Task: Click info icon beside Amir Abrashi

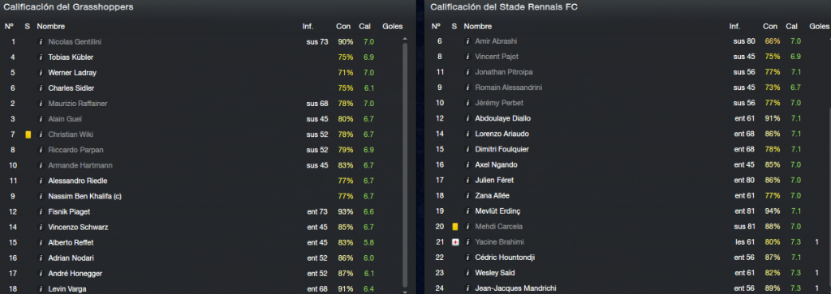Action: coord(467,41)
